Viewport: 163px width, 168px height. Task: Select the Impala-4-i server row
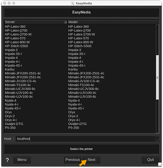pos(12,62)
